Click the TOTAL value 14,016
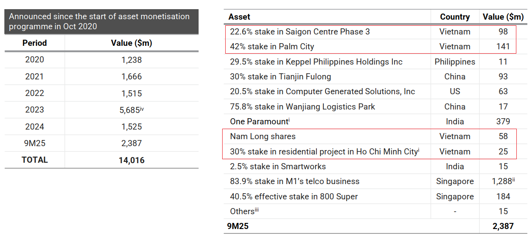This screenshot has height=236, width=529. click(131, 160)
